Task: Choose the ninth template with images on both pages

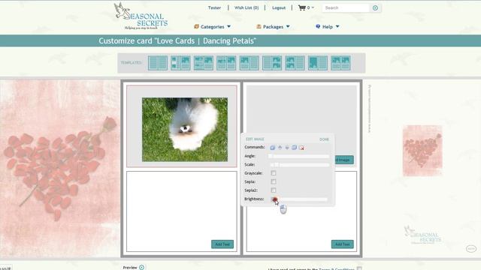Action: coord(340,63)
